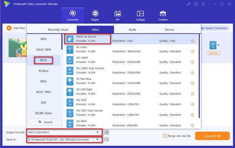
Task: Click the register key icon
Action: (189, 4)
